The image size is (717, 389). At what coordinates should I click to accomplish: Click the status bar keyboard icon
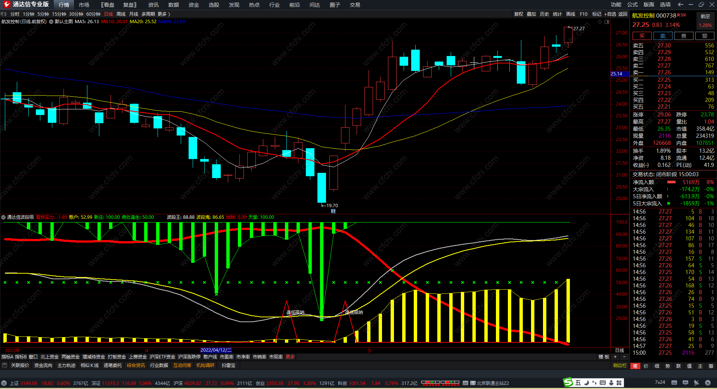click(674, 383)
